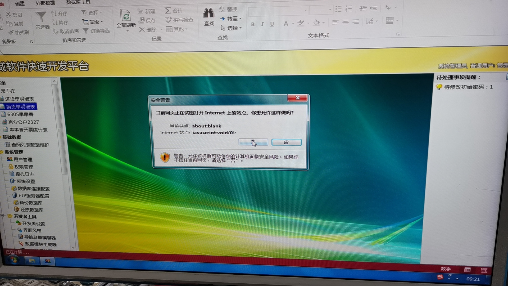The height and width of the screenshot is (286, 508).
Task: Click 复制 copy
Action: click(x=15, y=24)
